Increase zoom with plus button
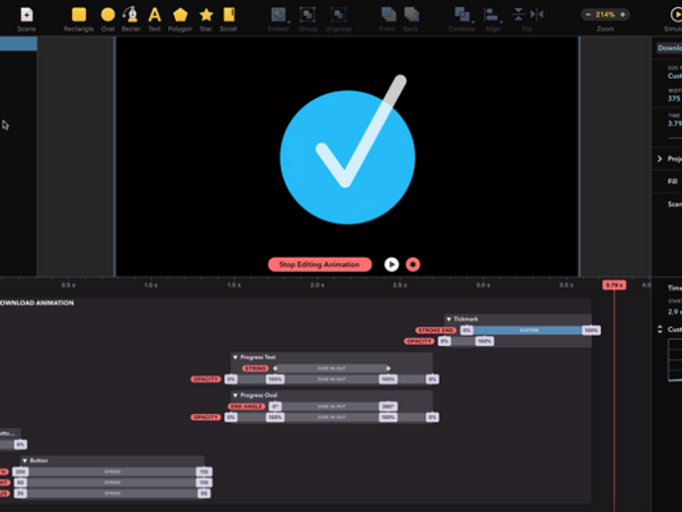This screenshot has height=512, width=682. 623,15
